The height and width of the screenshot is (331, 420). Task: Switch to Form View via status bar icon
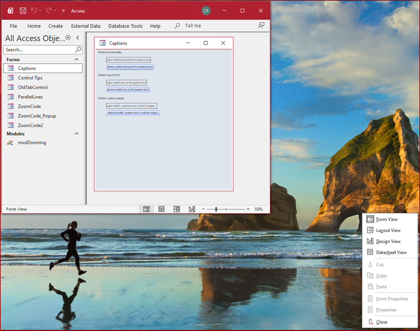pos(146,209)
